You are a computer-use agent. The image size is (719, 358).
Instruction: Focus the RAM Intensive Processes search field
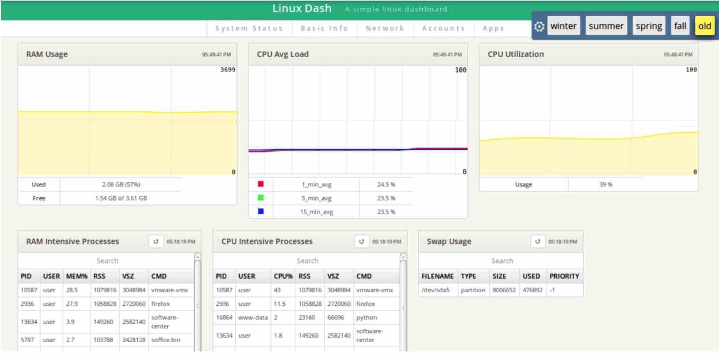tap(107, 261)
